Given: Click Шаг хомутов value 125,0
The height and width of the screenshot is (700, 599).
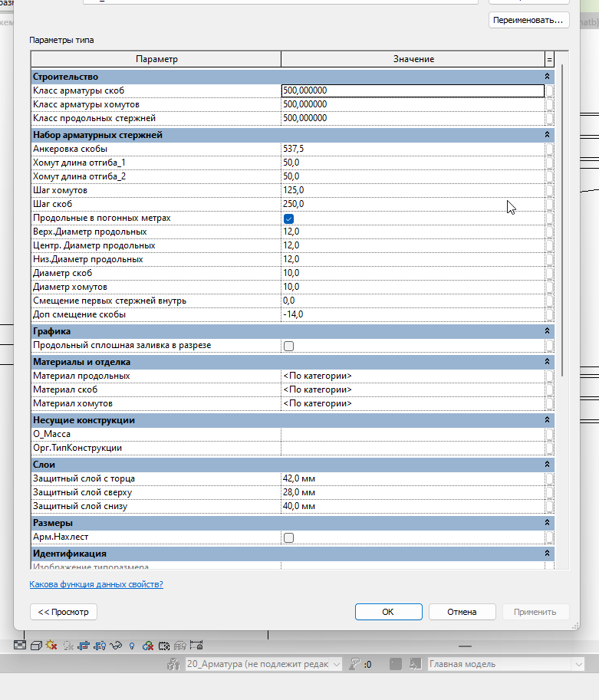Looking at the screenshot, I should click(x=413, y=190).
